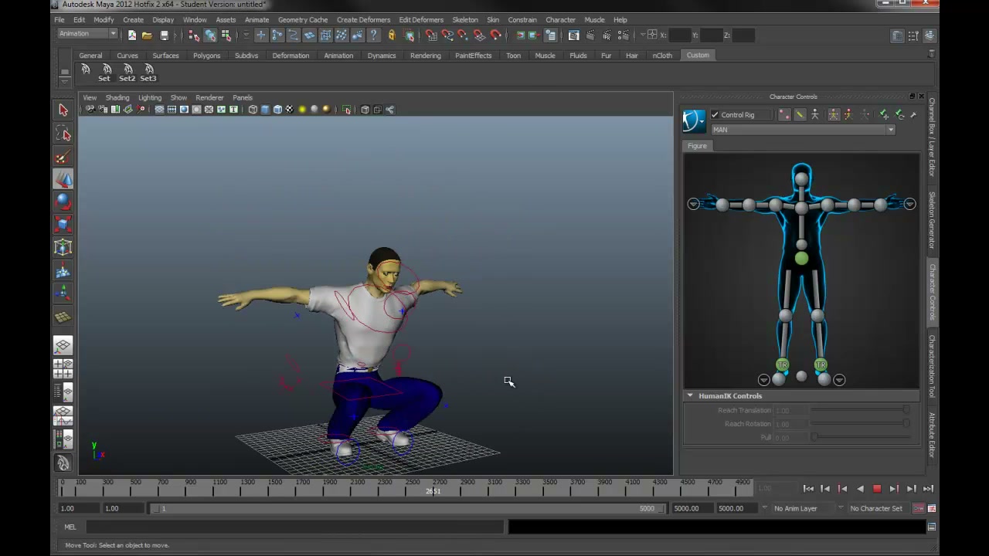This screenshot has height=556, width=989.
Task: Select the Scale tool cube icon
Action: (63, 225)
